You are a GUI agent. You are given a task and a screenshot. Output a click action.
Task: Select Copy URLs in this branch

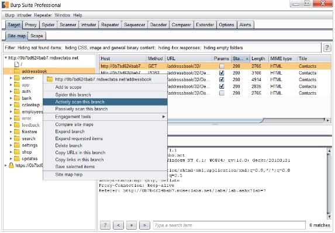coord(105,152)
